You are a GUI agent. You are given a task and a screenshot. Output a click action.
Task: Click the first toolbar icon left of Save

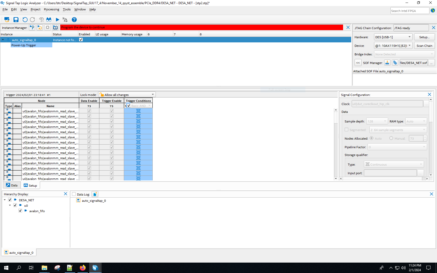[7, 19]
